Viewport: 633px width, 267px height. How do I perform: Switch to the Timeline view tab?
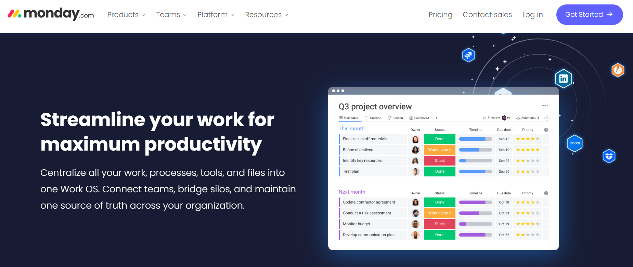coord(373,118)
